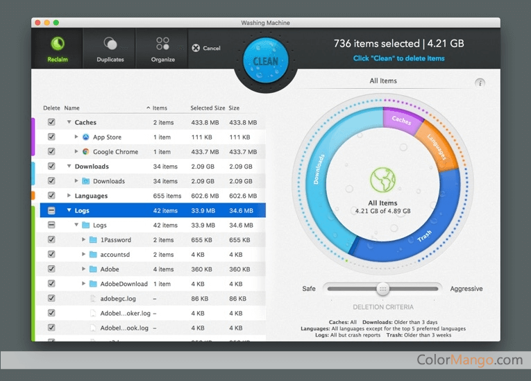Toggle the adobegc.log delete checkbox
Image resolution: width=531 pixels, height=381 pixels.
[51, 298]
